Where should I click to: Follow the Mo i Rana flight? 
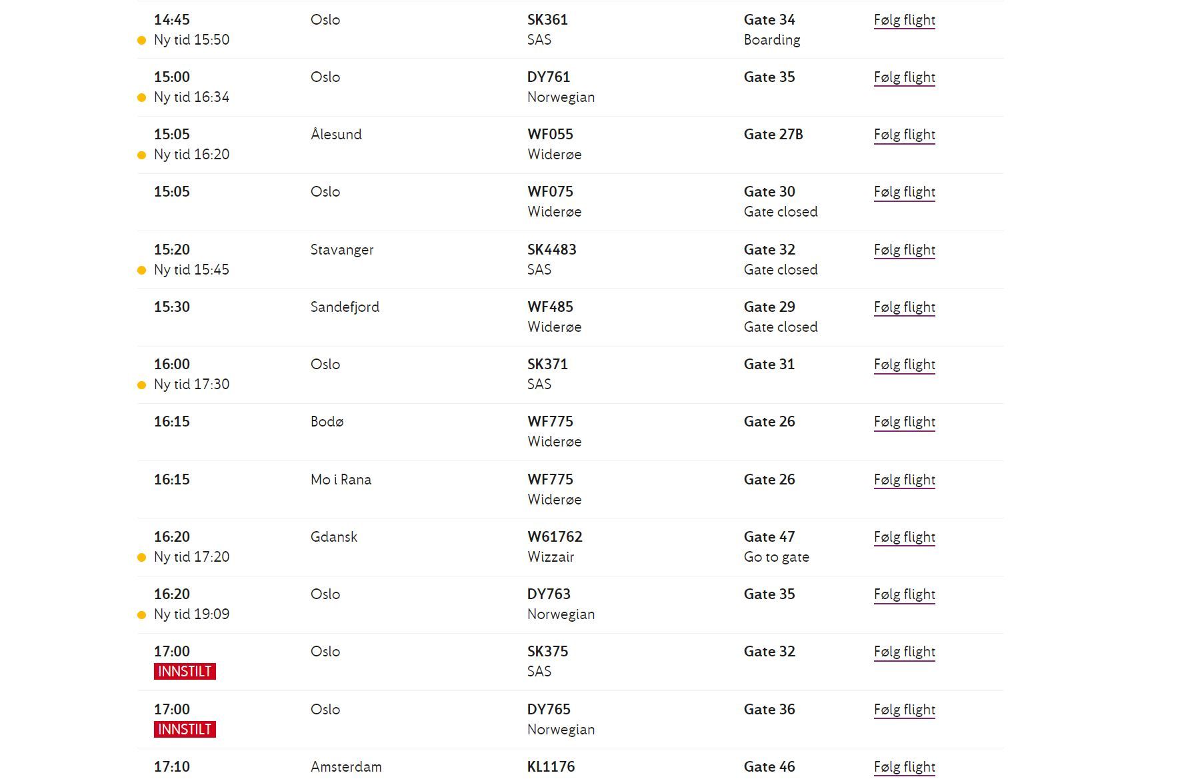[904, 480]
